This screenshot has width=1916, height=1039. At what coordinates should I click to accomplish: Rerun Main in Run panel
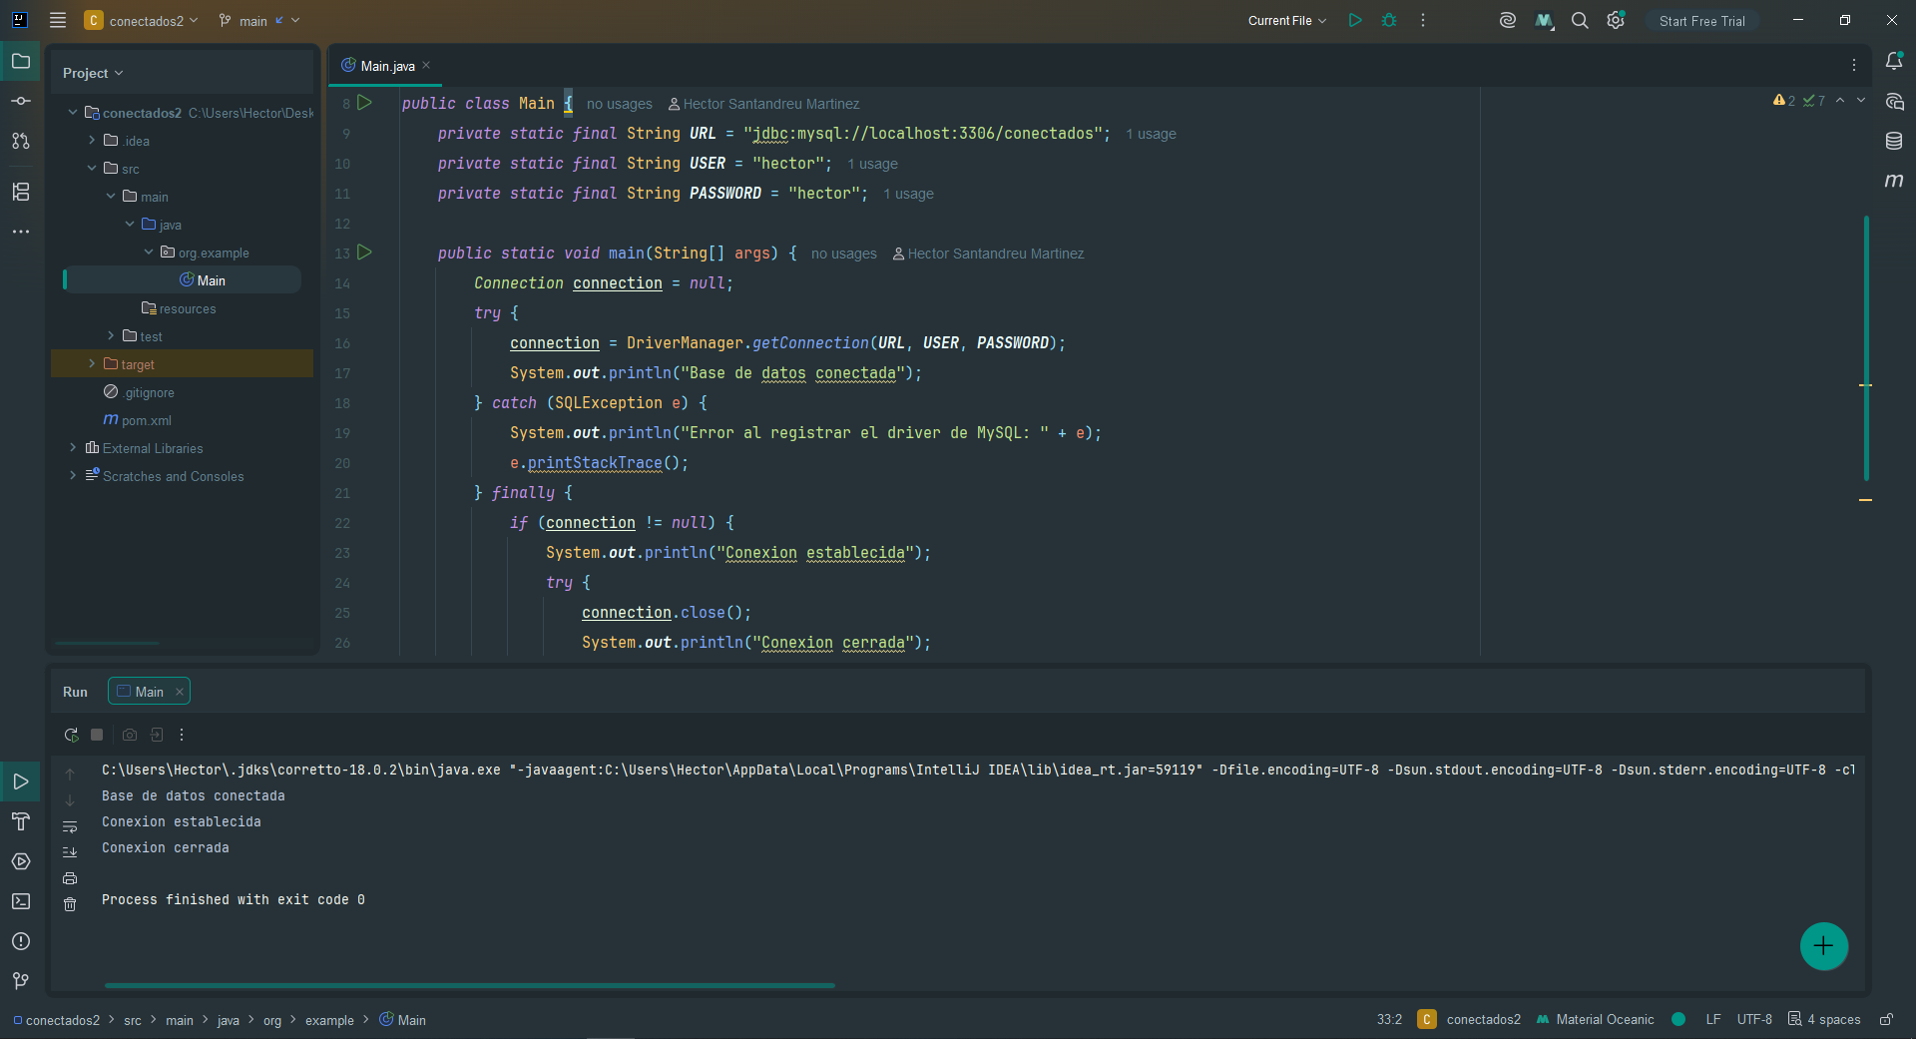(x=71, y=735)
